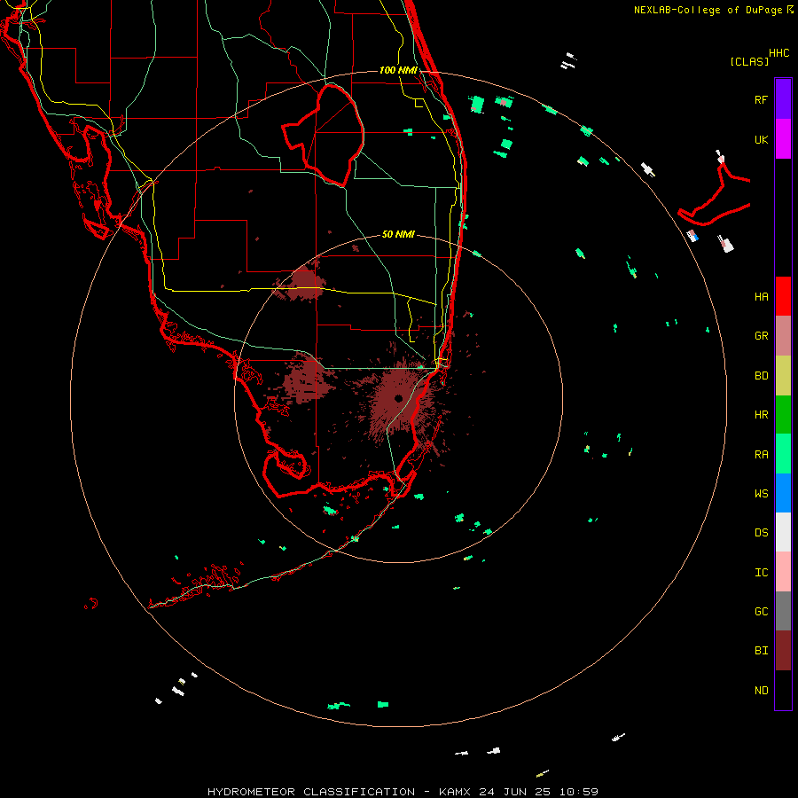The height and width of the screenshot is (798, 798).
Task: Click the IC legend label
Action: [761, 573]
